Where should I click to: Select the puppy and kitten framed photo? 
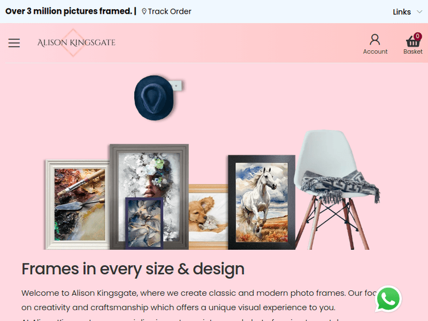click(x=208, y=217)
